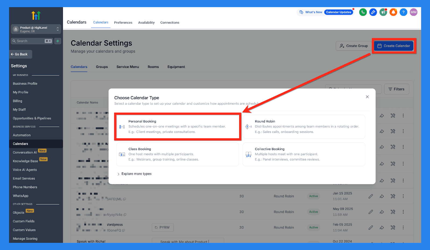Open integrations icon for Feb 05 2025 row
The height and width of the screenshot is (250, 430).
[x=393, y=227]
